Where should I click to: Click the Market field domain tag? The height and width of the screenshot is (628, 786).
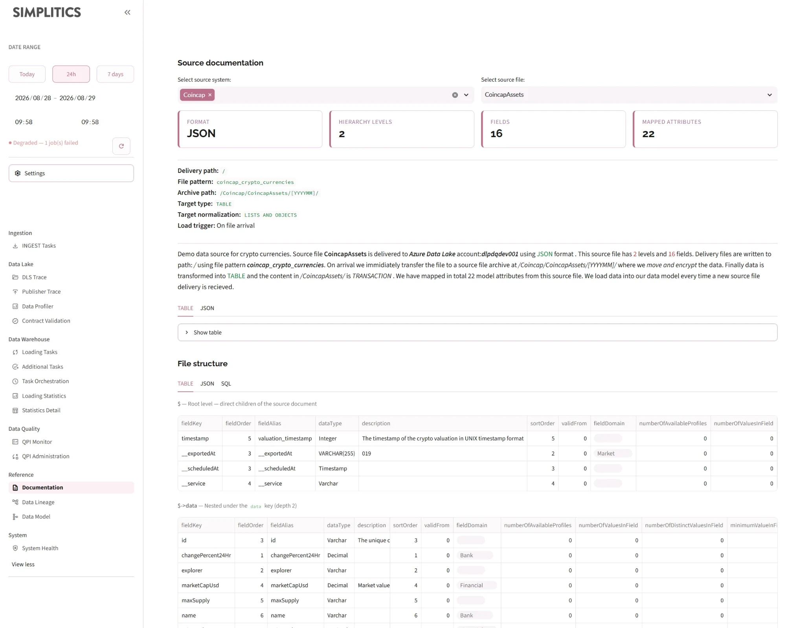click(612, 454)
